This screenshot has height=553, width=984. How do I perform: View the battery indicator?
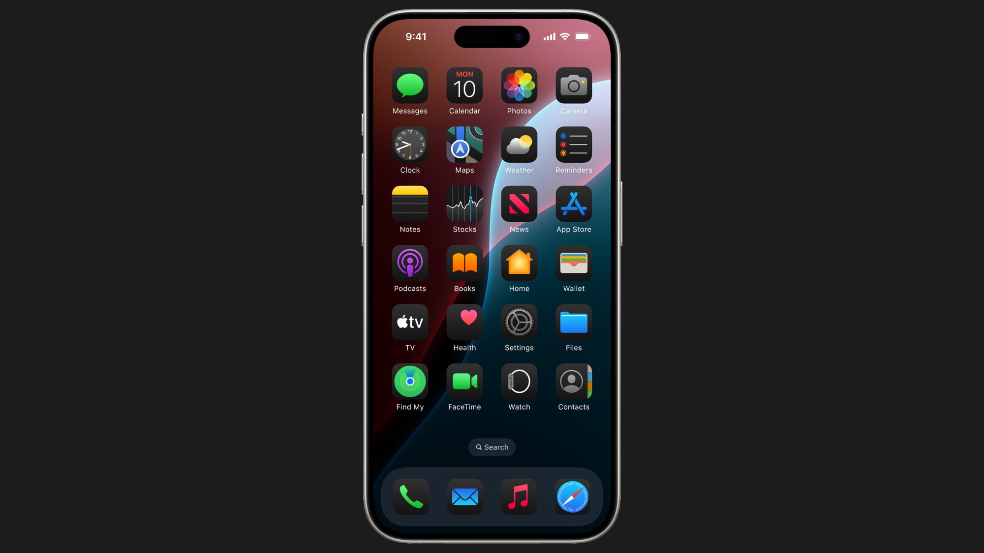click(581, 36)
